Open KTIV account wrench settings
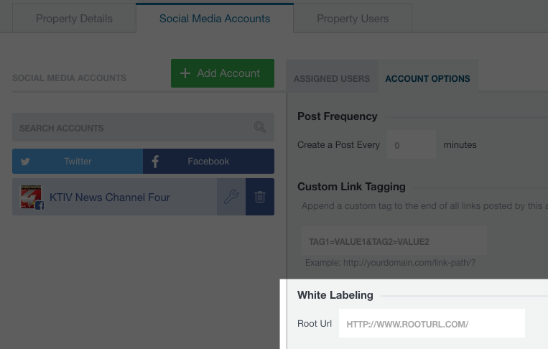The width and height of the screenshot is (548, 349). (x=231, y=197)
